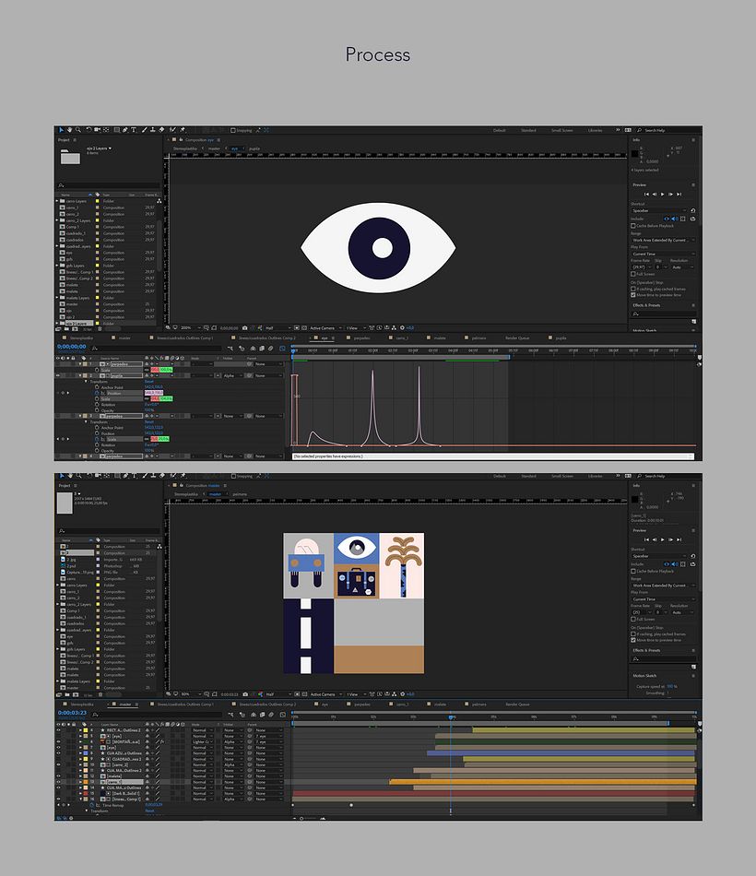Enable Full Screen checkbox in lower Preview
The width and height of the screenshot is (756, 876).
pyautogui.click(x=633, y=619)
